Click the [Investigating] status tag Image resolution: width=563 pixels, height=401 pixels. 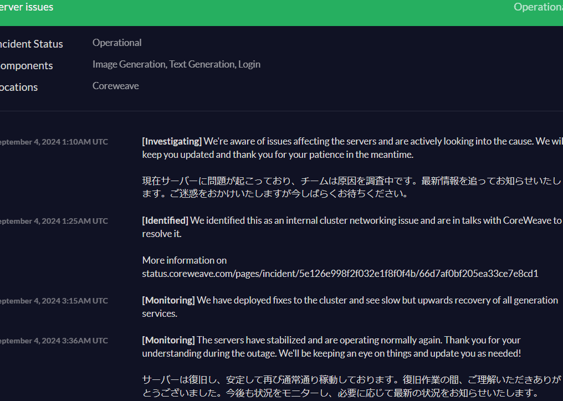(172, 141)
